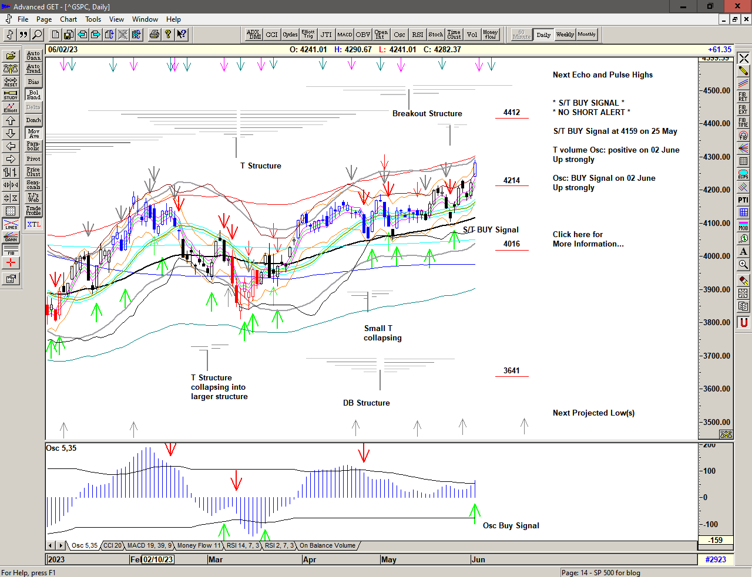Toggle the Mov Ave indicator
This screenshot has height=577, width=752.
[33, 133]
